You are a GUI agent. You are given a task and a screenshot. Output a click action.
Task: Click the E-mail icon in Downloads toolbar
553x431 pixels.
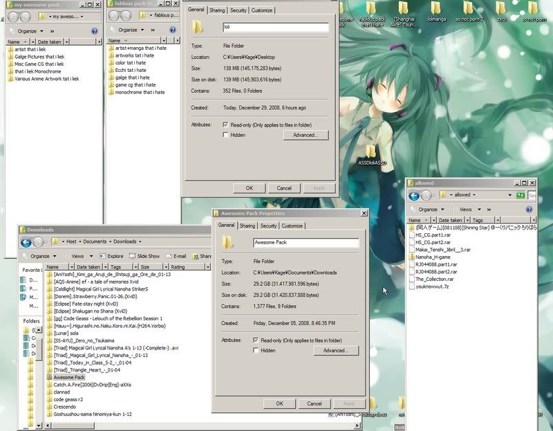click(x=175, y=256)
